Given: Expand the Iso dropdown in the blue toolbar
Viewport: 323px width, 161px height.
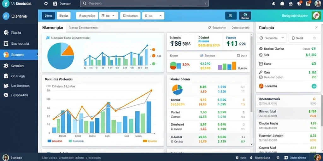Looking at the screenshot, I should pyautogui.click(x=109, y=16).
